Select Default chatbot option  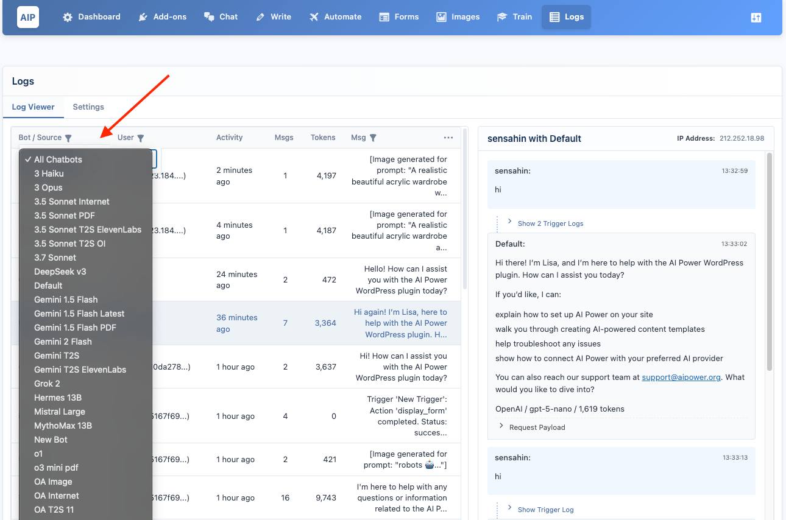pyautogui.click(x=85, y=286)
